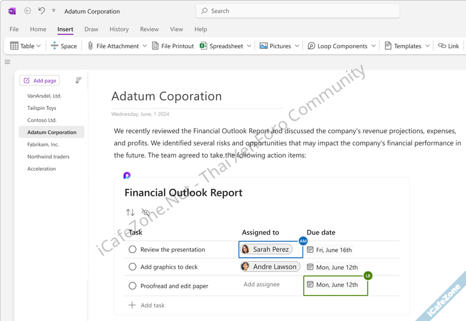Screen dimensions: 466x321
Task: Click the sort arrows icon in task list
Action: 131,212
